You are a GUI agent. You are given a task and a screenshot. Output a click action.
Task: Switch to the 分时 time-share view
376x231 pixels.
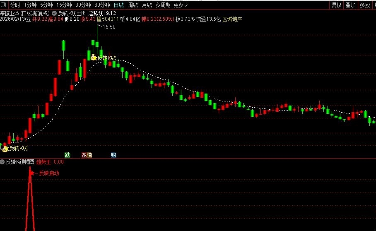point(15,5)
